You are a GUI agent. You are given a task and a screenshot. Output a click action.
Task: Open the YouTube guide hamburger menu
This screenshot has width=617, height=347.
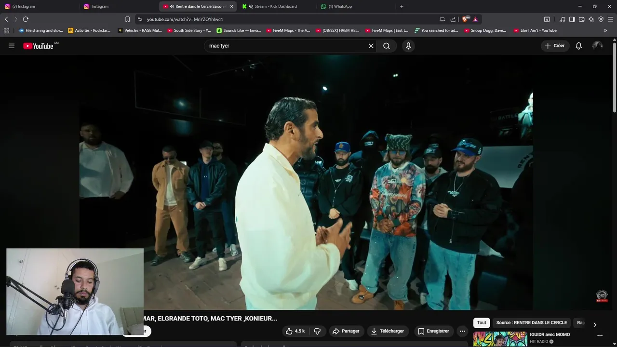click(12, 46)
